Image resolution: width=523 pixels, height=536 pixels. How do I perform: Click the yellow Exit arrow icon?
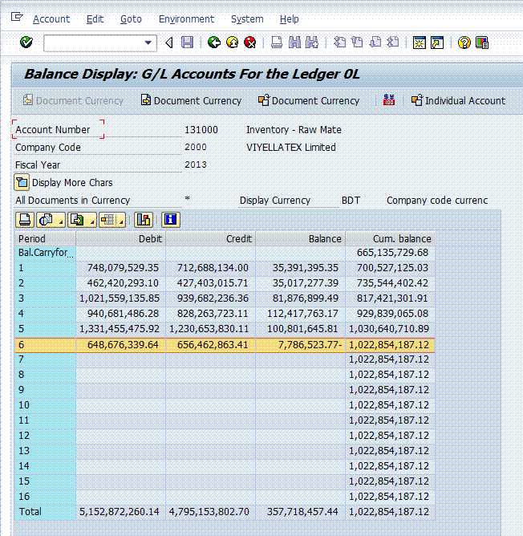point(233,43)
